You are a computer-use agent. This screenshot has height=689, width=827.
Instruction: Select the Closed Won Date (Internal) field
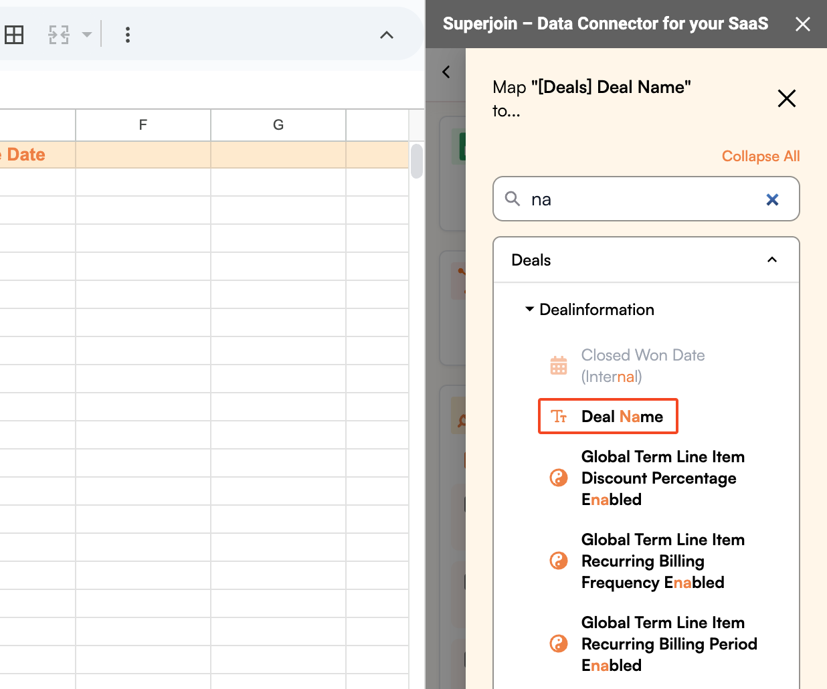642,366
